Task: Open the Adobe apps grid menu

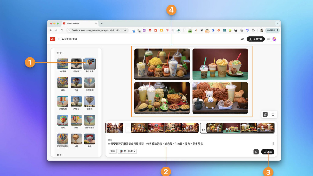Action: (268, 39)
